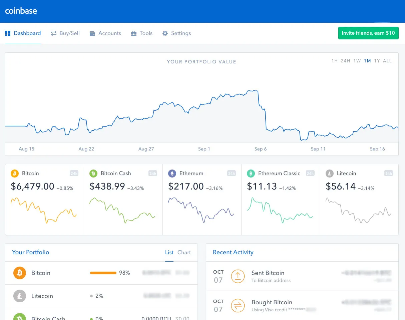
Task: Click the Coinbase logo in the header
Action: (21, 11)
